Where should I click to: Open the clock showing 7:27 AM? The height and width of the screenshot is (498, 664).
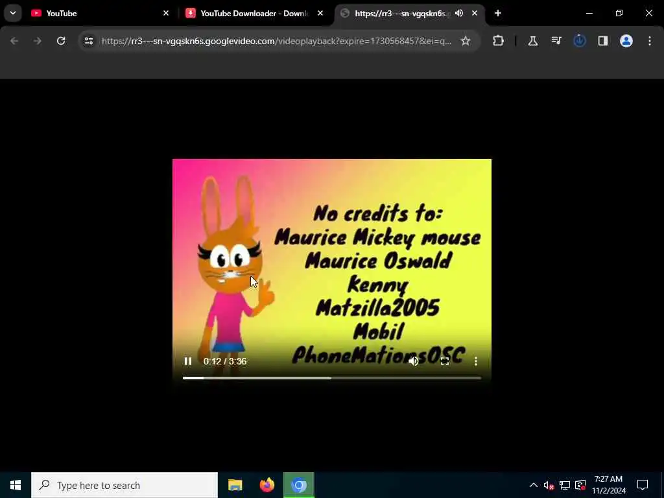pyautogui.click(x=609, y=485)
